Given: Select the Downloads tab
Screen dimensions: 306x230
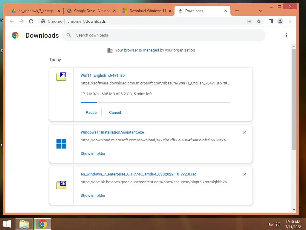Looking at the screenshot, I should [202, 11].
